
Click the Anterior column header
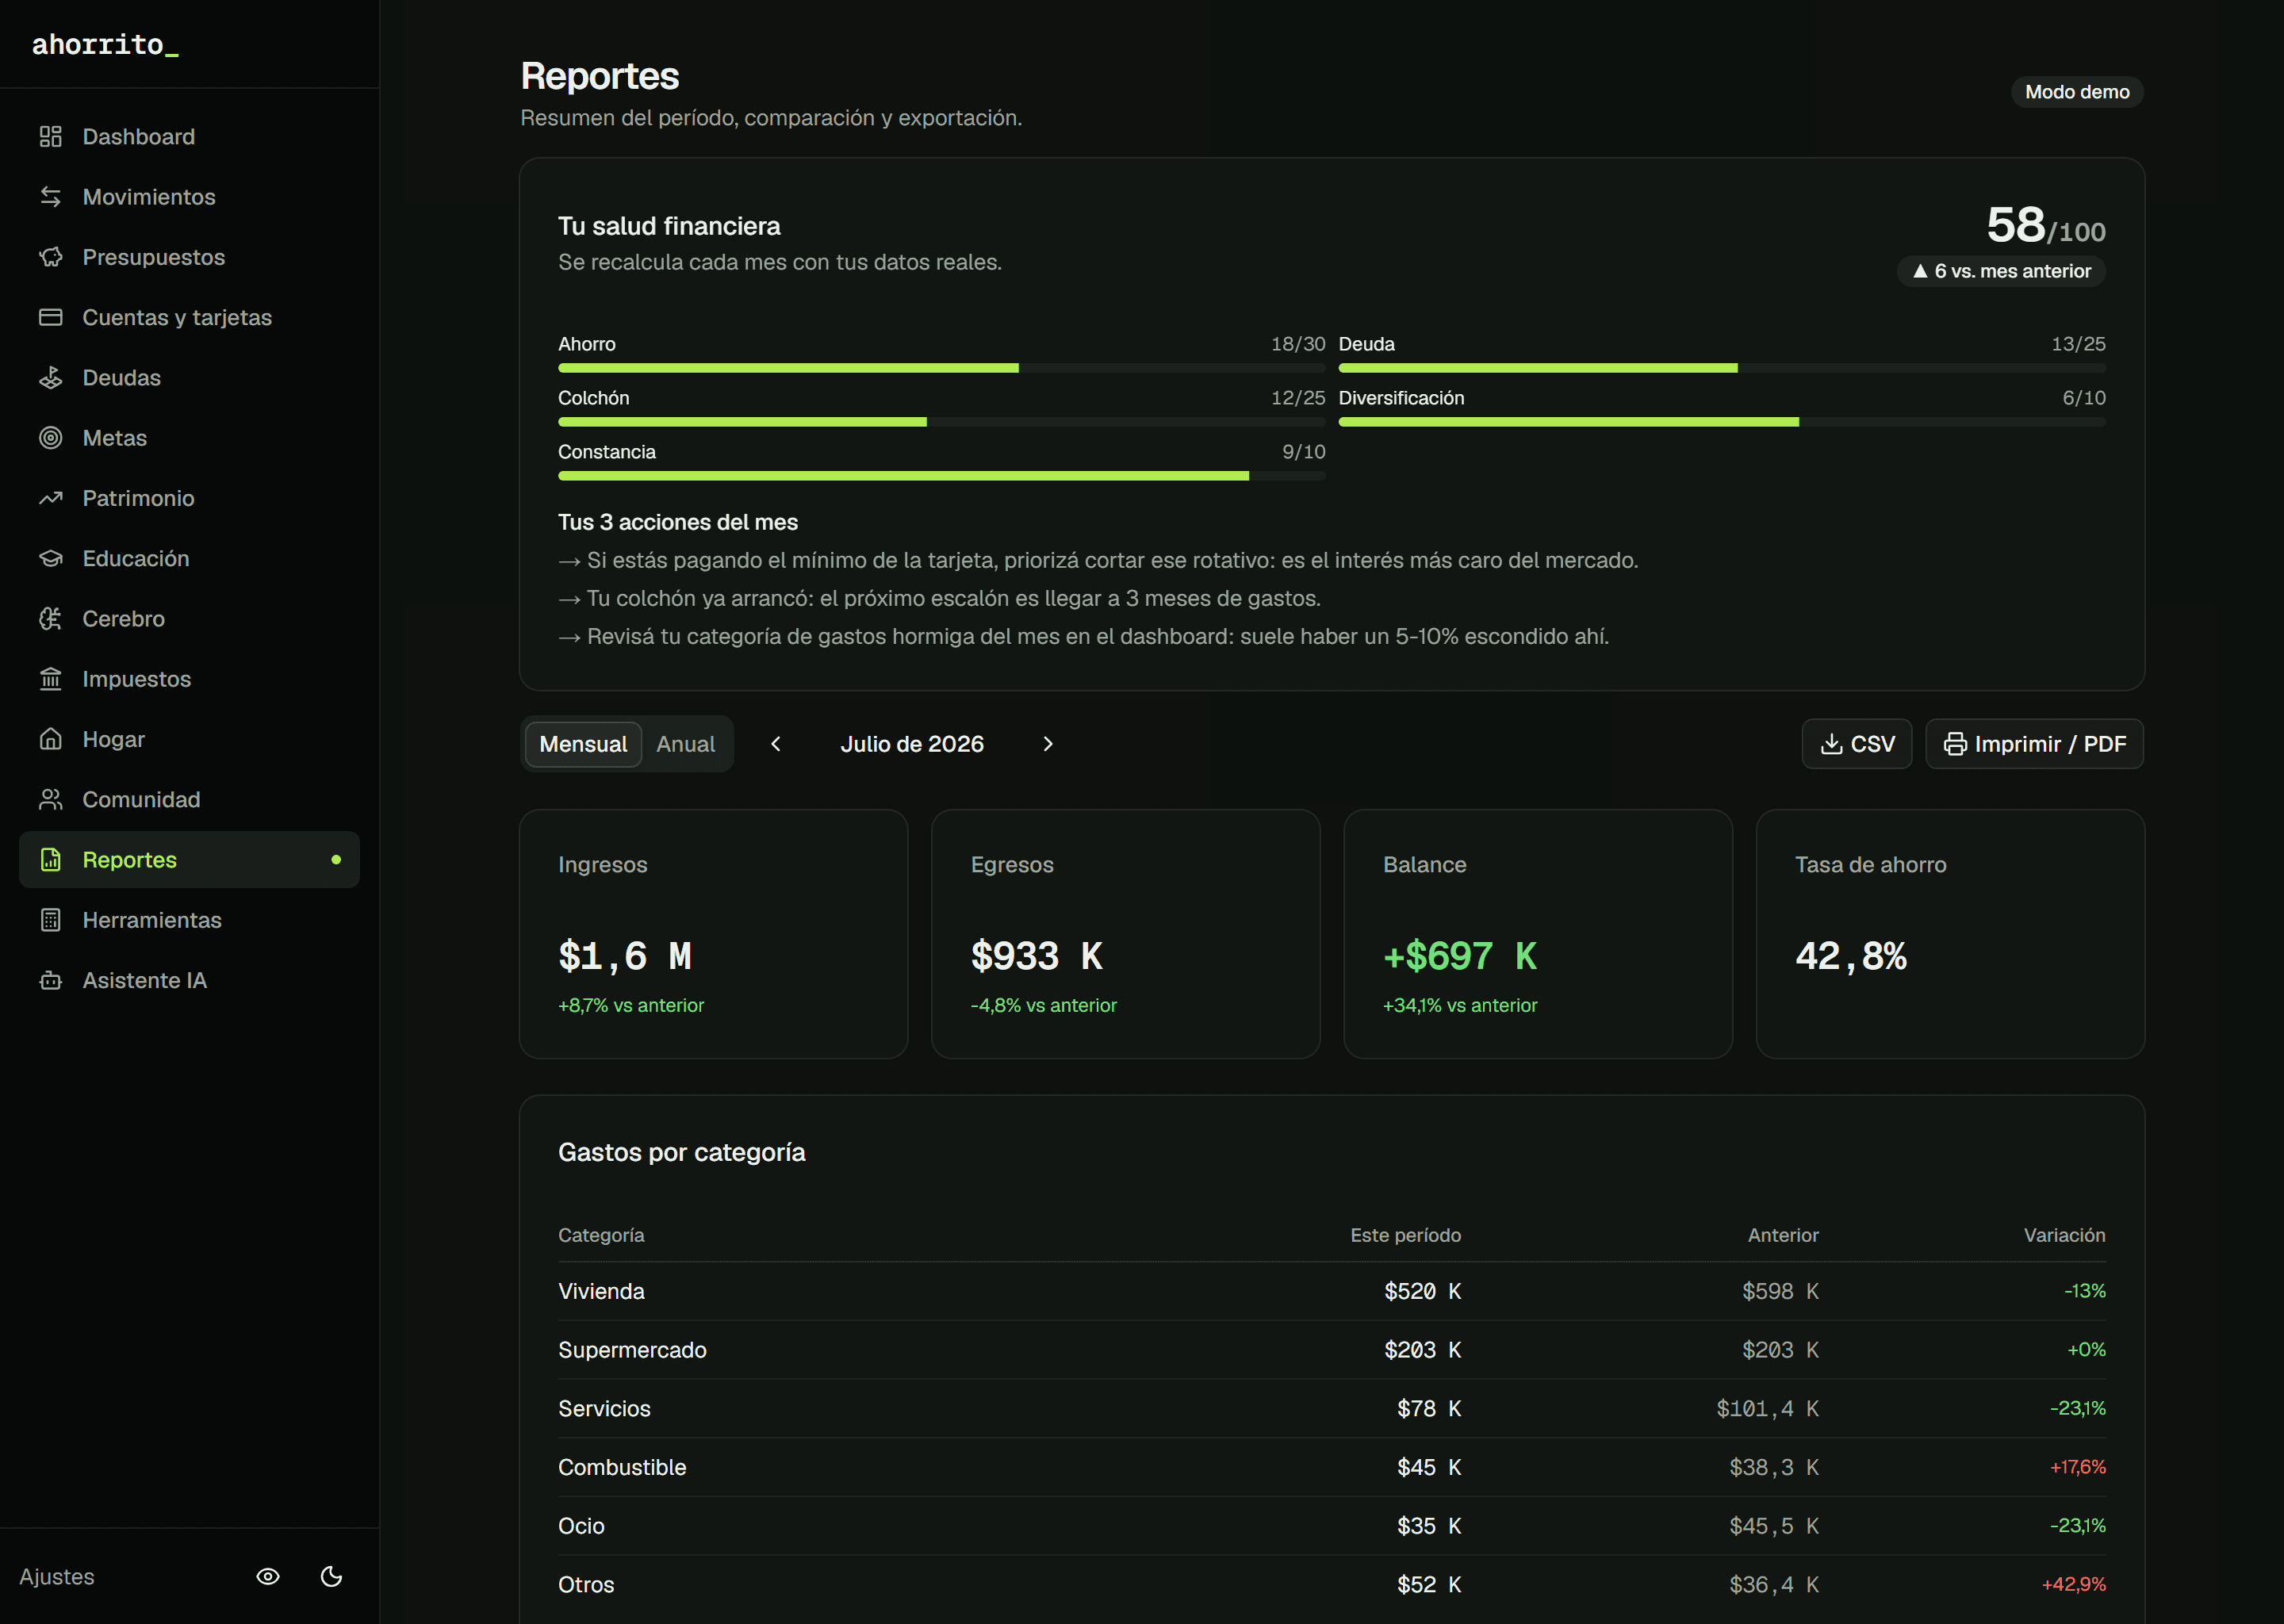1783,1235
